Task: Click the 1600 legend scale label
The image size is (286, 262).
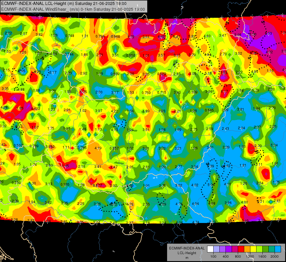Action: [x=262, y=256]
